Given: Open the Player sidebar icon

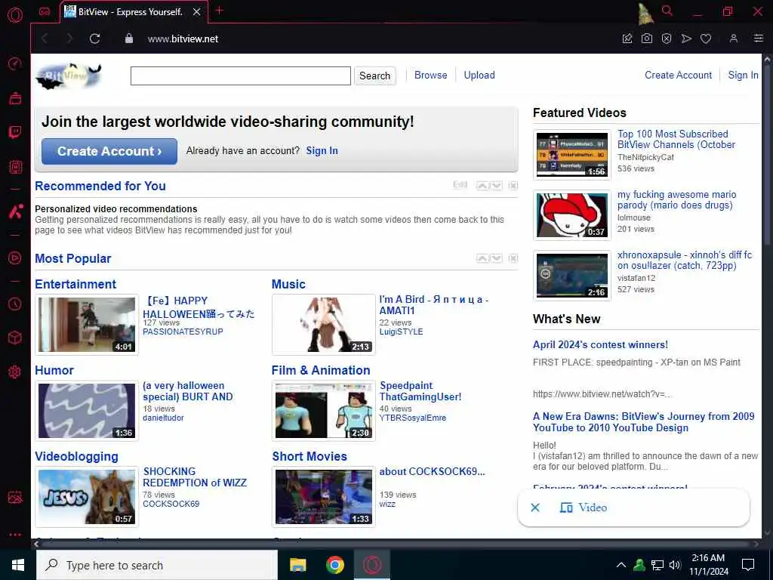Looking at the screenshot, I should [x=15, y=258].
